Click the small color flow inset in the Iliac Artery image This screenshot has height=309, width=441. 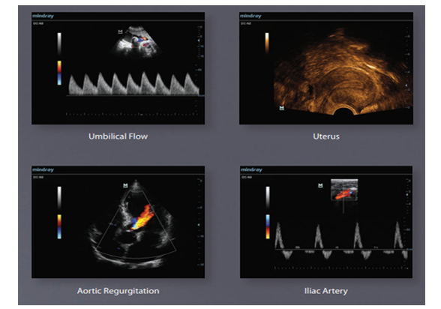pos(344,190)
